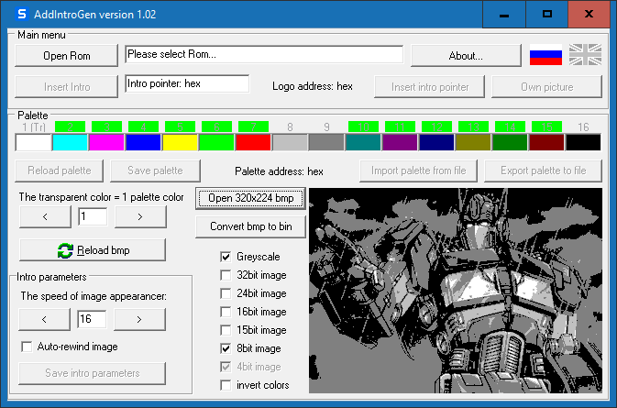Click the Save palette button

point(155,171)
